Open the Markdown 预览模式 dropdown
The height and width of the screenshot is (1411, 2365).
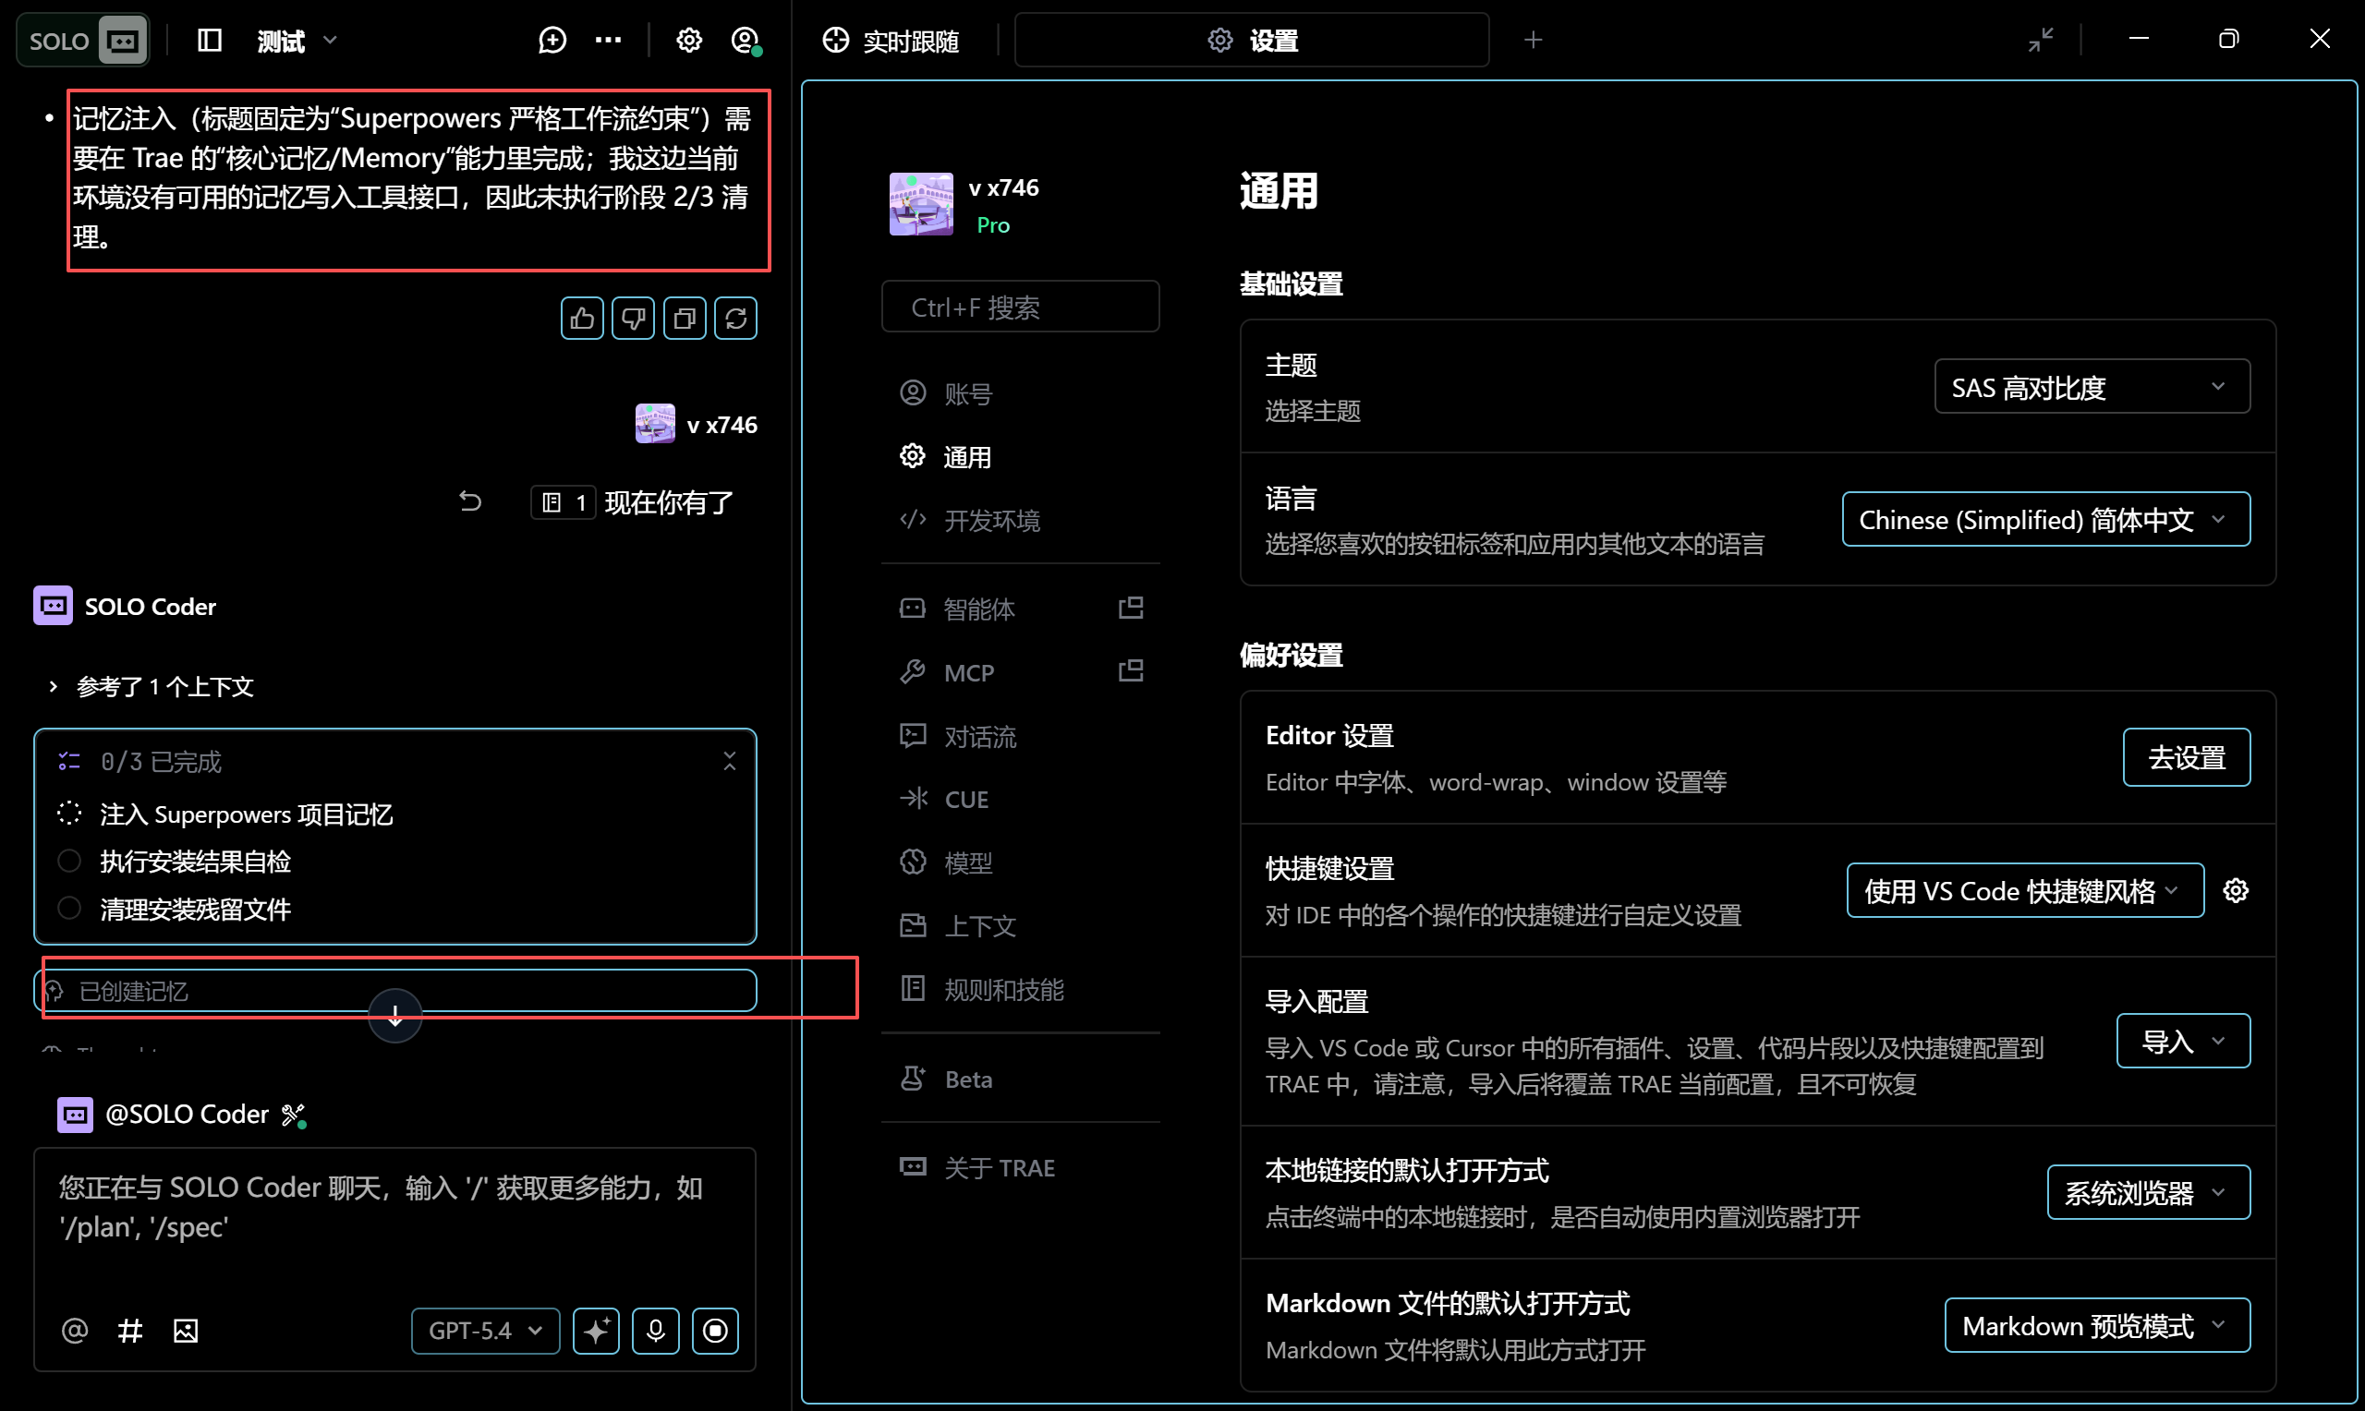click(x=2097, y=1324)
